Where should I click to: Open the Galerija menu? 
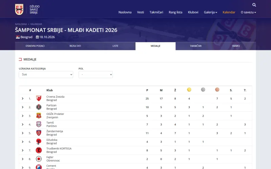tap(210, 12)
